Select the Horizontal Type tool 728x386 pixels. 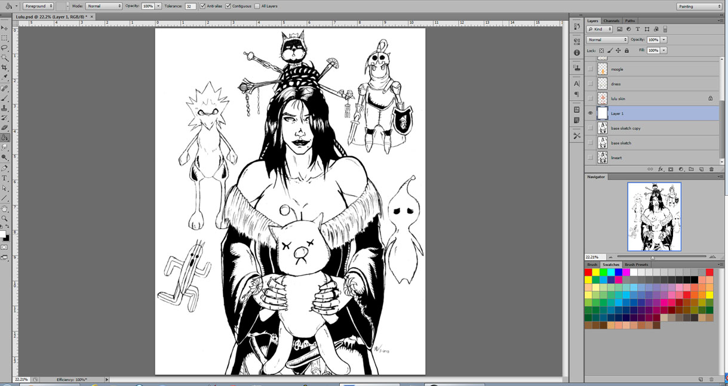[x=5, y=178]
